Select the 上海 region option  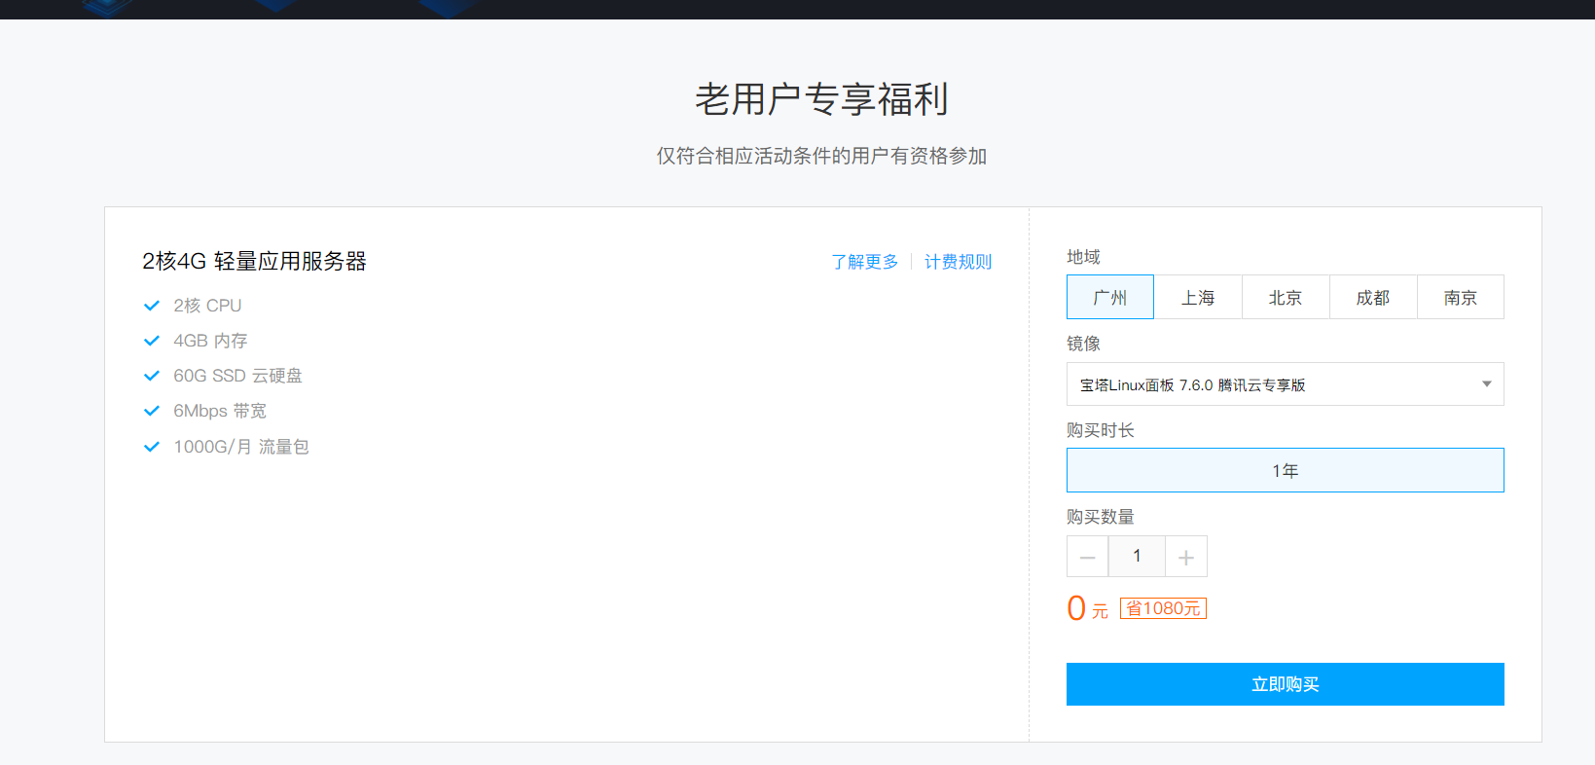[x=1198, y=297]
